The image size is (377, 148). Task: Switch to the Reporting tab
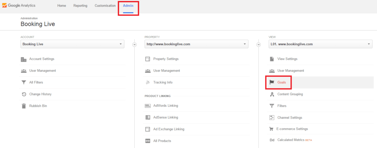tap(80, 6)
